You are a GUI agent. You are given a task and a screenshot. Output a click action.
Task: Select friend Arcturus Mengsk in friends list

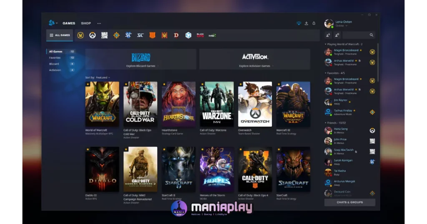(350, 183)
